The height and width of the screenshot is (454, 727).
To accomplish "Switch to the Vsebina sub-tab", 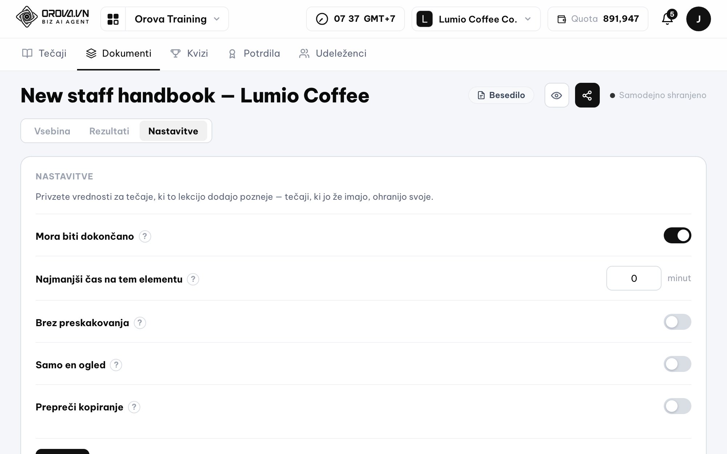I will tap(52, 131).
